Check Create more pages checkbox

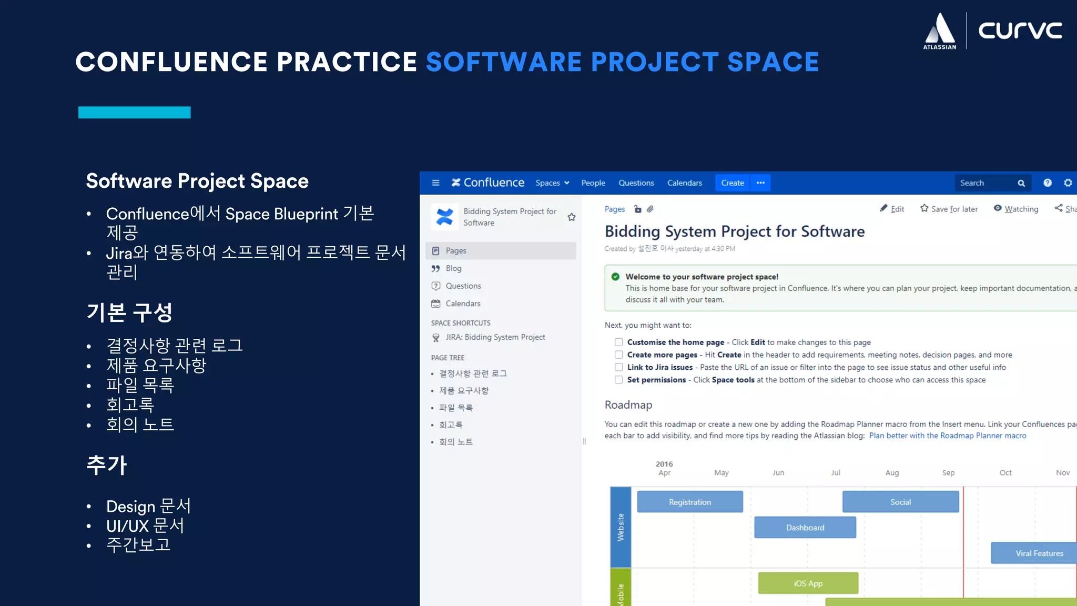pos(618,355)
